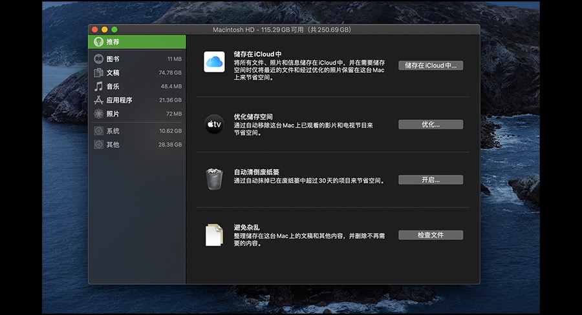The image size is (582, 315).
Task: Click the 推荐 lightbulb icon
Action: coord(99,42)
